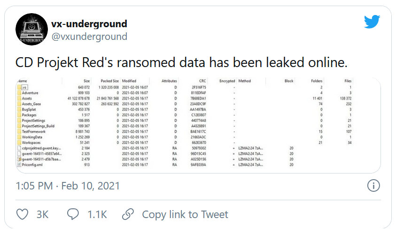
Task: Click Copy link to Tweet
Action: click(x=185, y=214)
